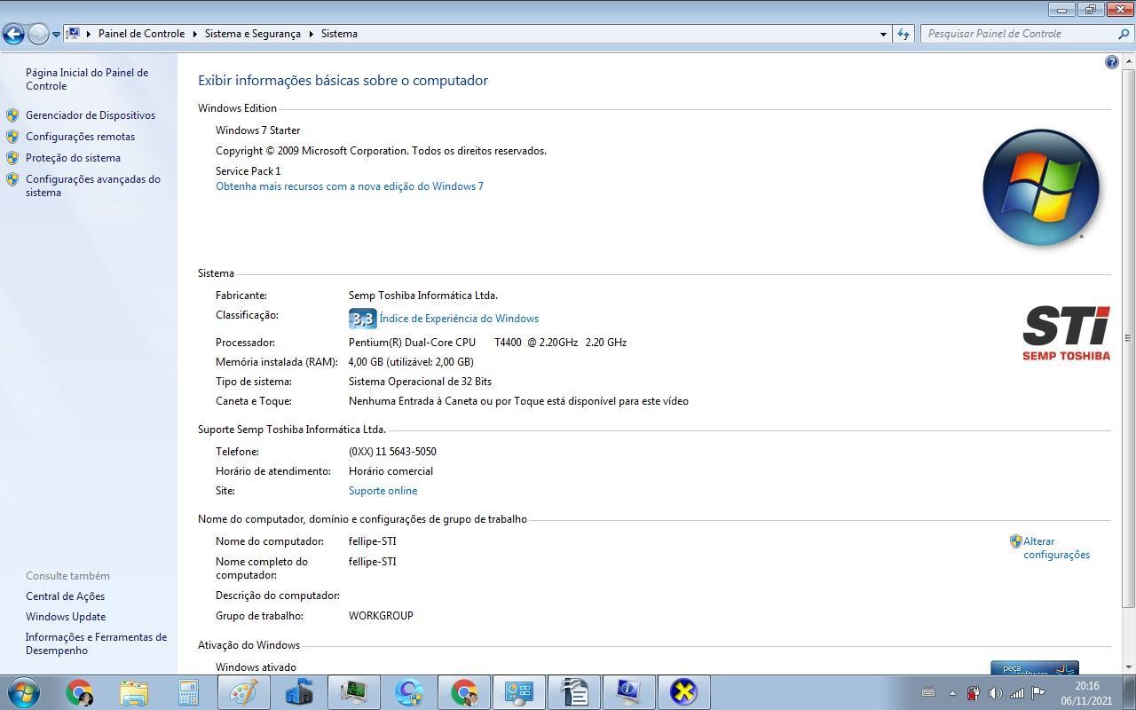Open Gerenciador de Dispositivos
The width and height of the screenshot is (1136, 710).
(91, 115)
